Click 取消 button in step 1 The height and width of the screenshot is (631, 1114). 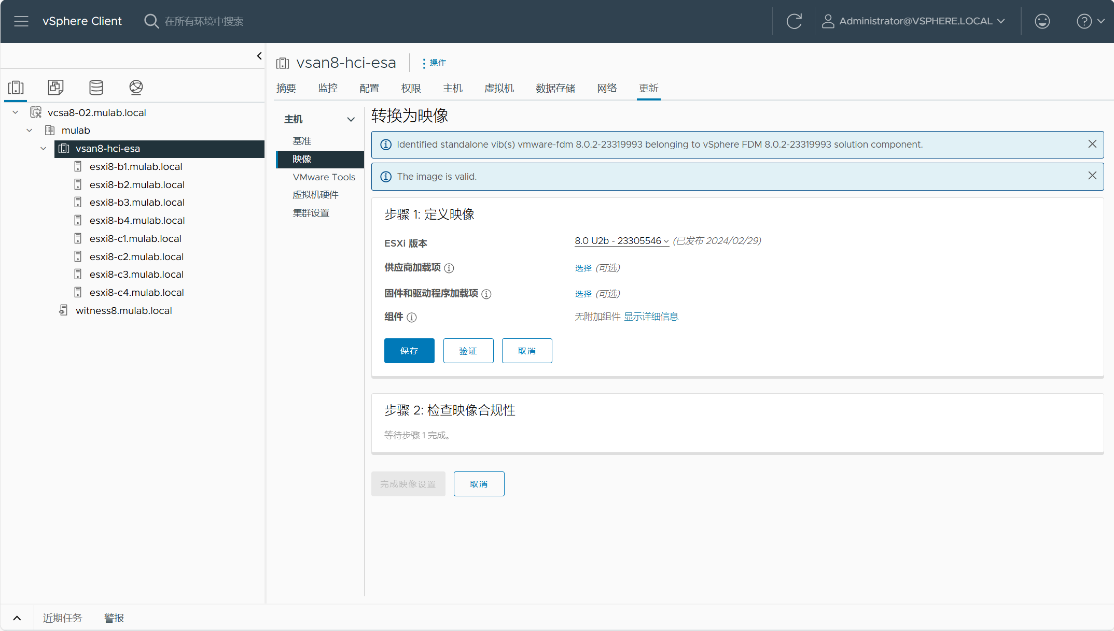point(527,351)
